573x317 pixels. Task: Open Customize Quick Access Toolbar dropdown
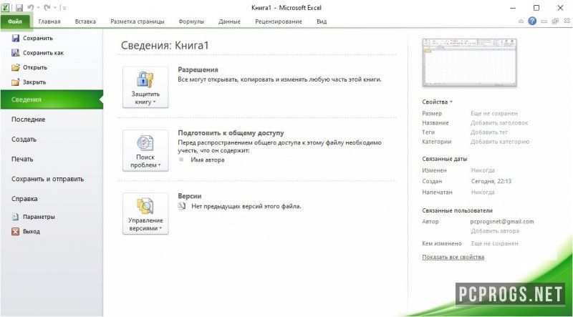(64, 8)
